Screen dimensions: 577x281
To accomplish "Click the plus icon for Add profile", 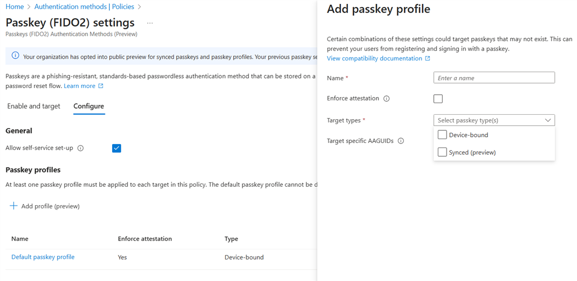I will pos(14,206).
